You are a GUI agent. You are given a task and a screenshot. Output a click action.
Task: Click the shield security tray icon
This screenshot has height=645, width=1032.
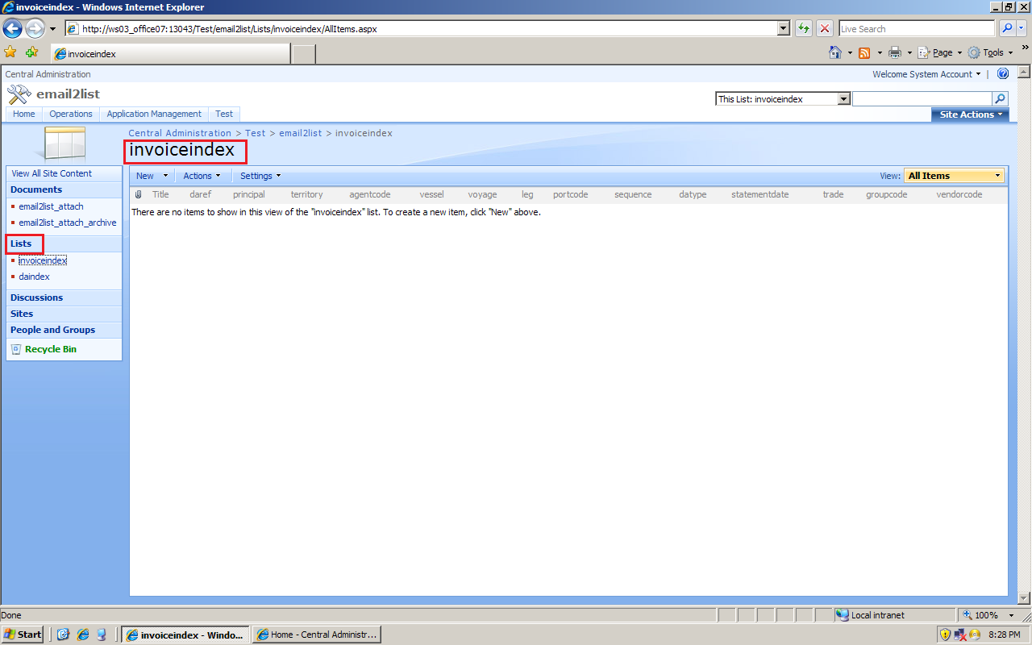tap(945, 635)
